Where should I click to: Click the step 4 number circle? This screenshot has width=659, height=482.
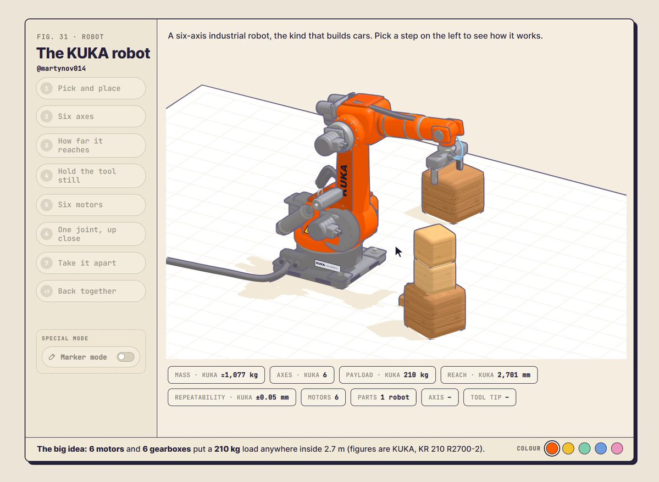pos(47,176)
